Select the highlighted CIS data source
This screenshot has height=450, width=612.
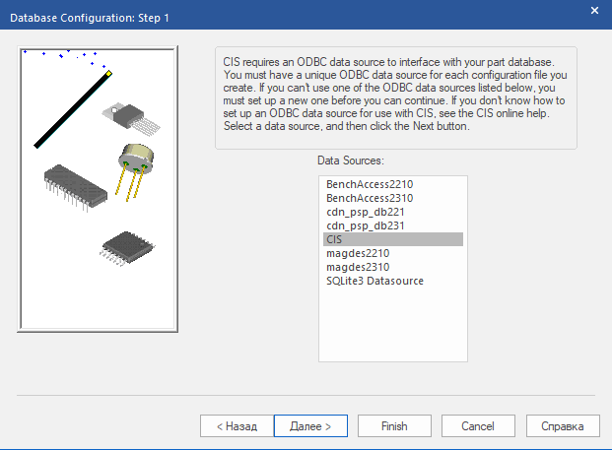(392, 239)
